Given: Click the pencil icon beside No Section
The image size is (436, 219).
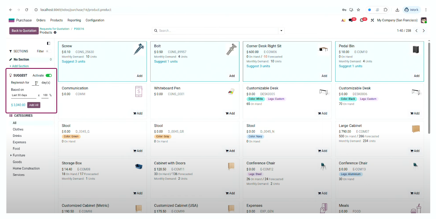Looking at the screenshot, I should click(x=11, y=60).
